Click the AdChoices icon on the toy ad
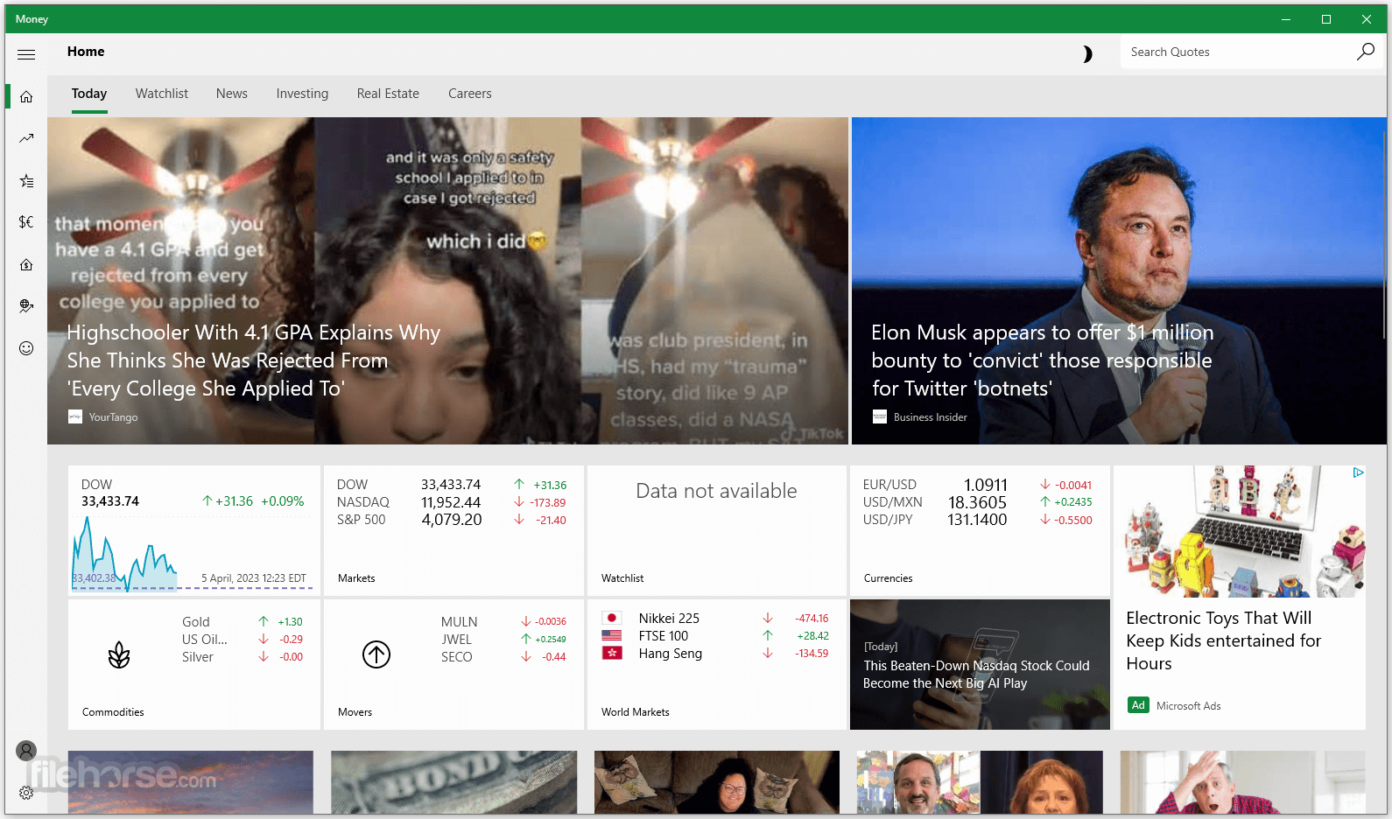 click(x=1358, y=472)
